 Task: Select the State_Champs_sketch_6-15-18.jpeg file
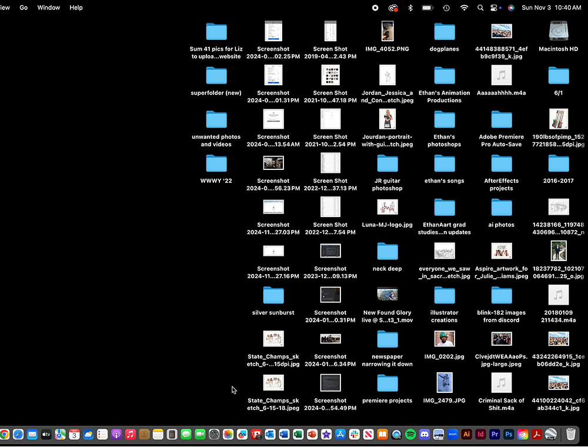(273, 382)
